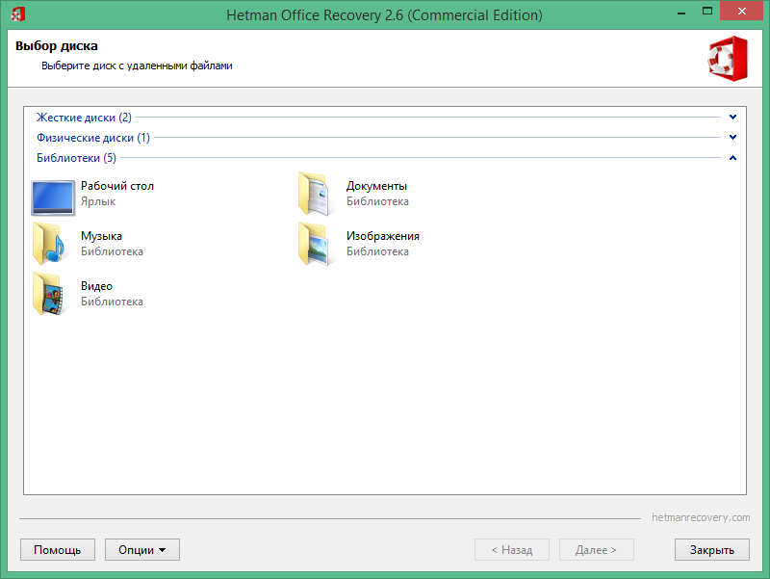Select the Изображения library folder icon
Viewport: 770px width, 579px height.
click(x=315, y=244)
